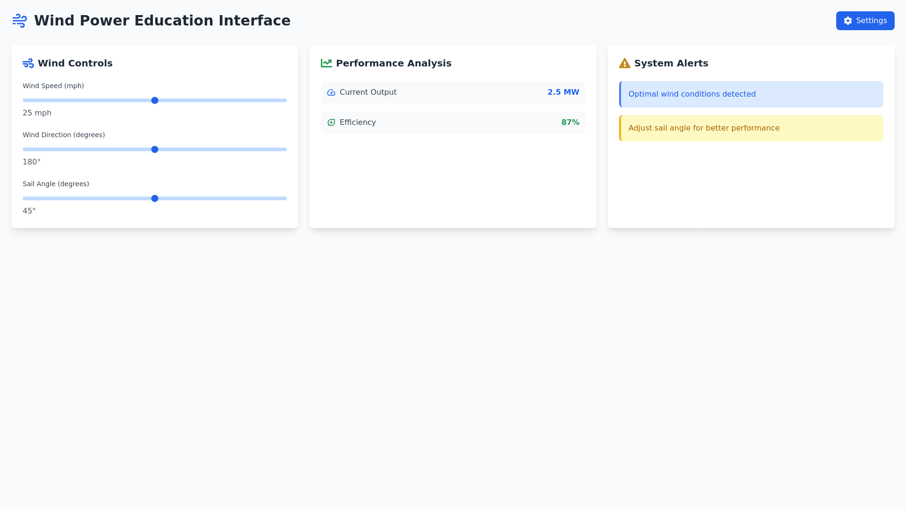This screenshot has height=509, width=906.
Task: Click the Wind Speed slider handle
Action: click(x=155, y=100)
